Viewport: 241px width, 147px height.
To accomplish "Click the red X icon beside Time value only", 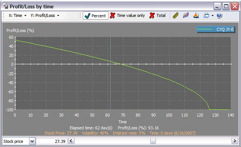I will click(113, 15).
